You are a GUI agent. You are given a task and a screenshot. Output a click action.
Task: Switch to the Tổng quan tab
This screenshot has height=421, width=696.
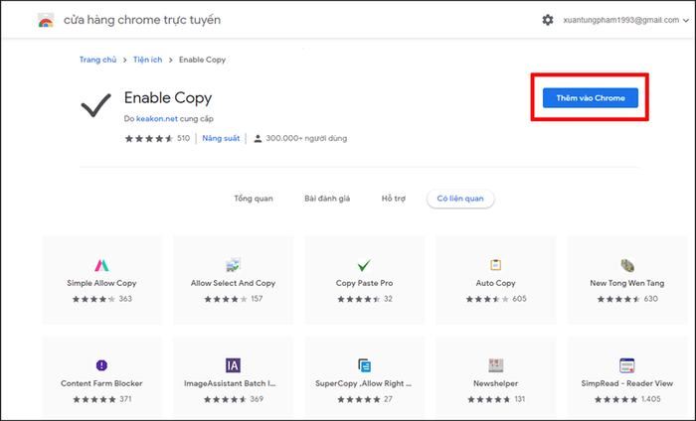(x=254, y=199)
